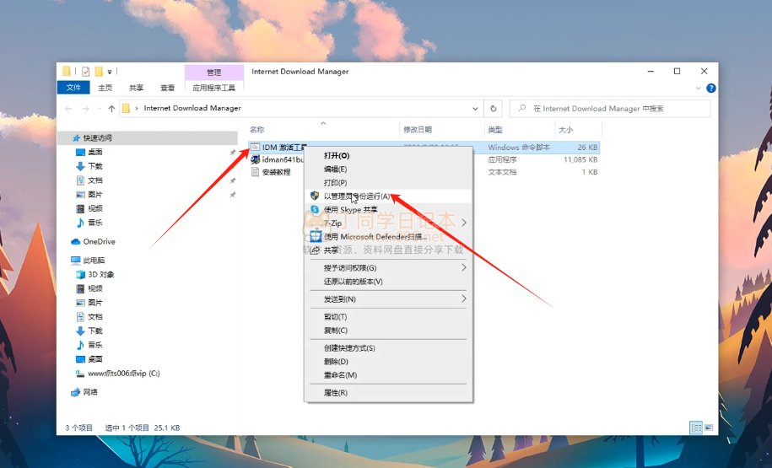This screenshot has height=468, width=772.
Task: Open 下载 under quick access
Action: pos(89,166)
